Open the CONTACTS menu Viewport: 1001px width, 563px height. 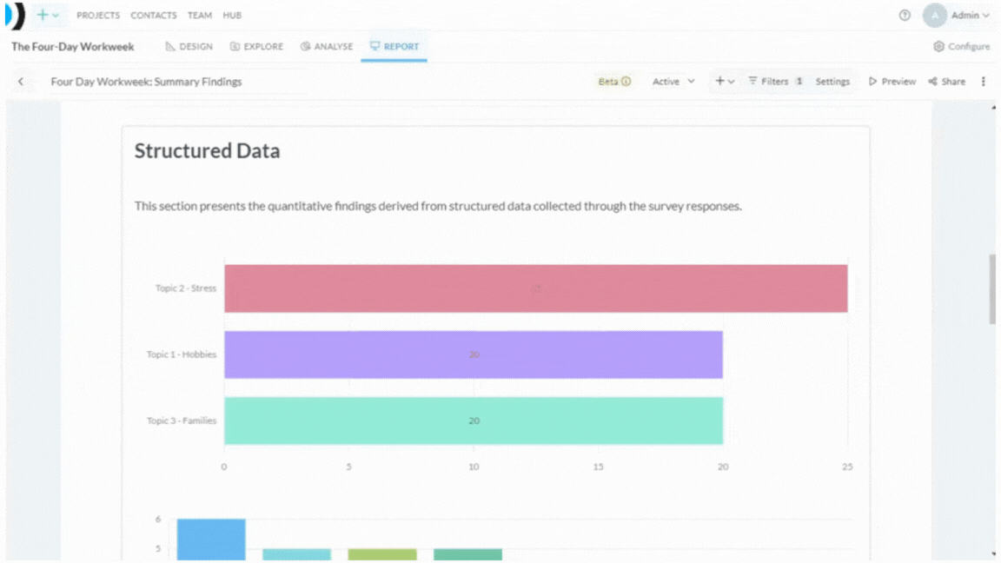tap(154, 16)
